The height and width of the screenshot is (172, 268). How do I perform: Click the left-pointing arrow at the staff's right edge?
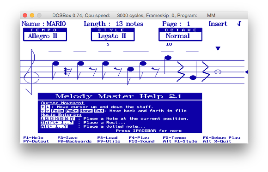[246, 72]
